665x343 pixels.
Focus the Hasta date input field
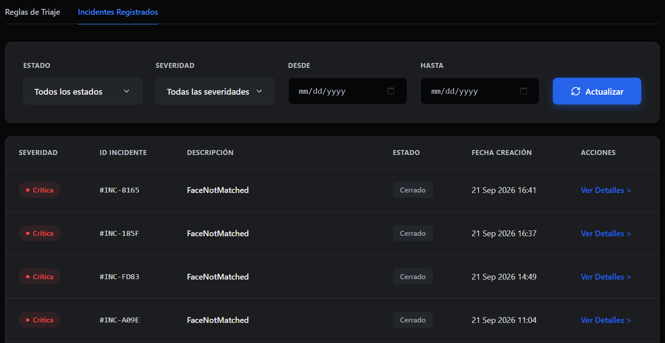[480, 91]
